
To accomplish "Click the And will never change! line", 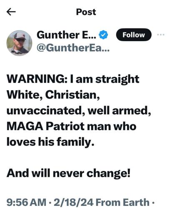I will click(68, 173).
